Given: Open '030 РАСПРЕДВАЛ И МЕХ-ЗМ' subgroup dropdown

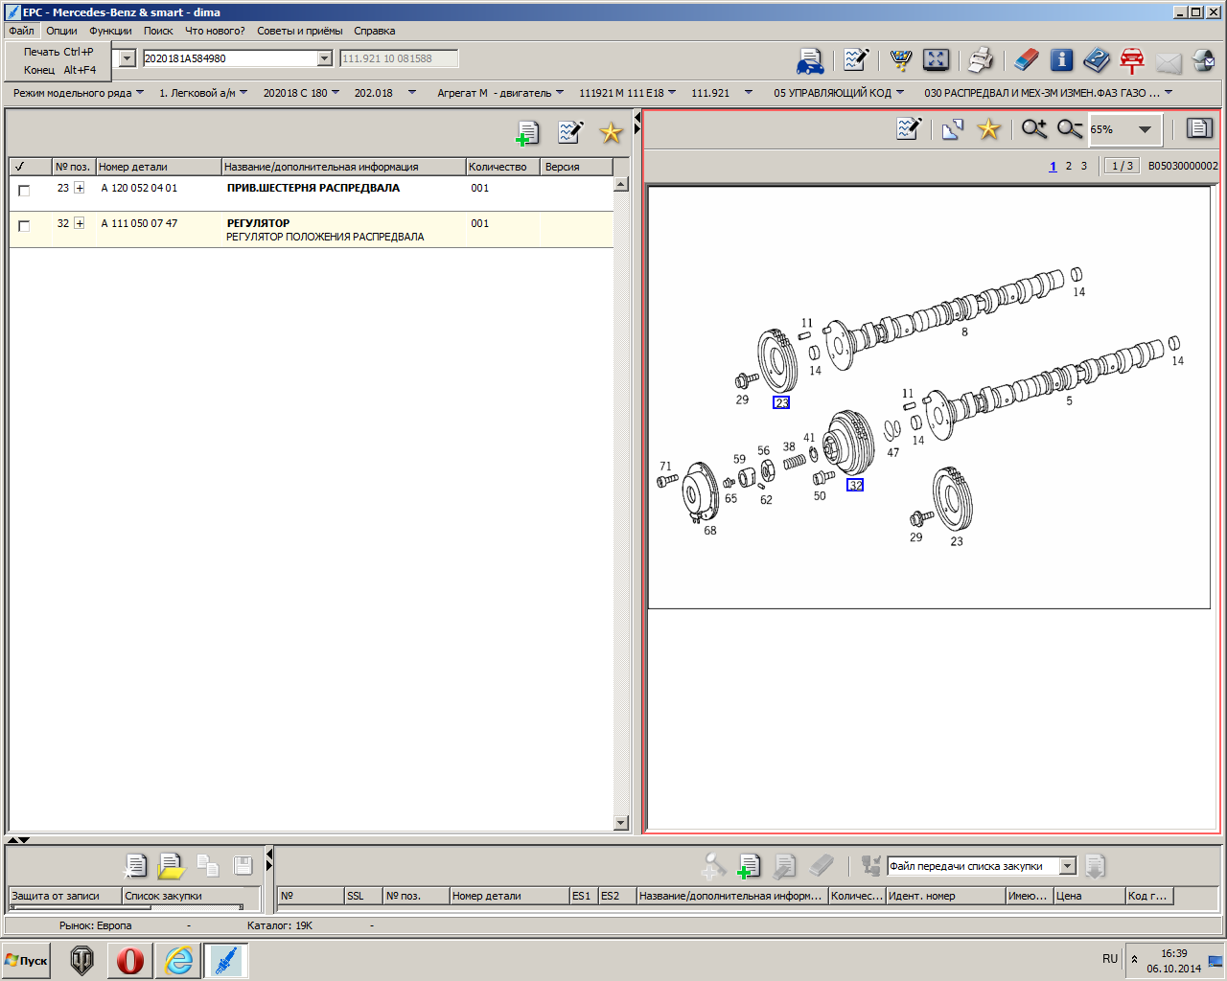Looking at the screenshot, I should pyautogui.click(x=1049, y=93).
